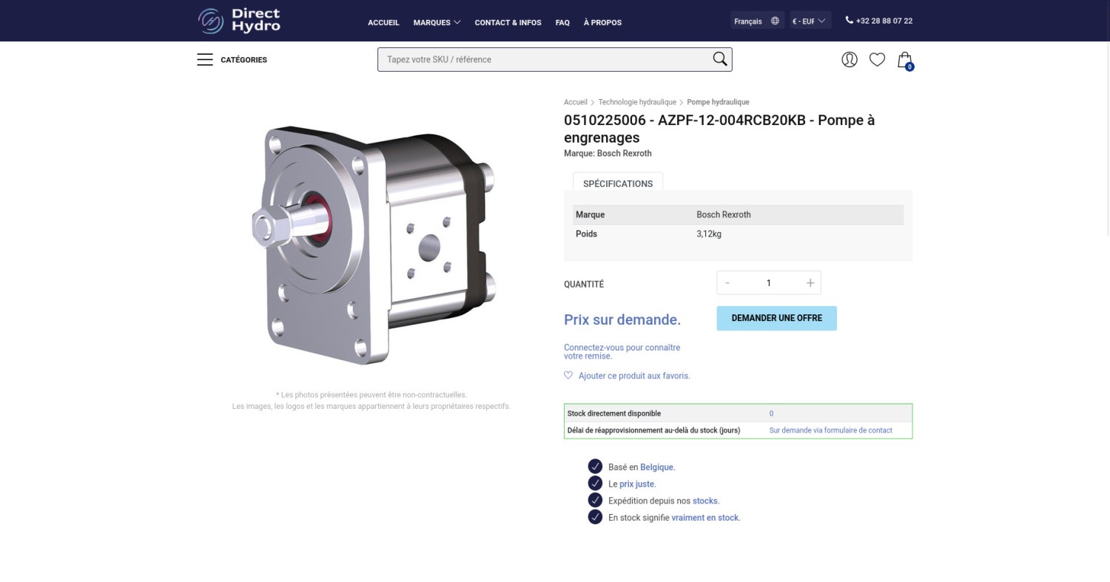The height and width of the screenshot is (582, 1110).
Task: Open the Contact & Infos menu item
Action: [x=508, y=22]
